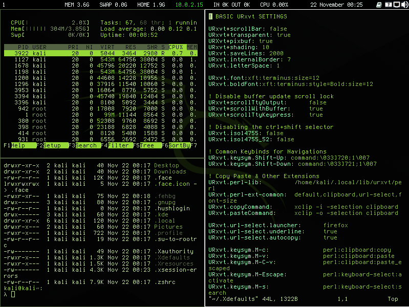This screenshot has width=409, height=307.
Task: Click the .zshrc file name in listing
Action: pos(165,282)
